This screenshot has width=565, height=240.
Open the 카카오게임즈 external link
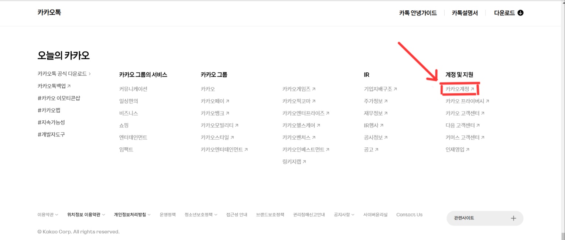coord(299,89)
